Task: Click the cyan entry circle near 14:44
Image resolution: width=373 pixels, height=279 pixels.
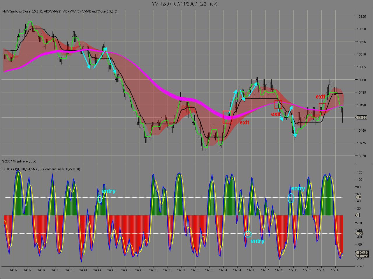Action: [x=100, y=199]
